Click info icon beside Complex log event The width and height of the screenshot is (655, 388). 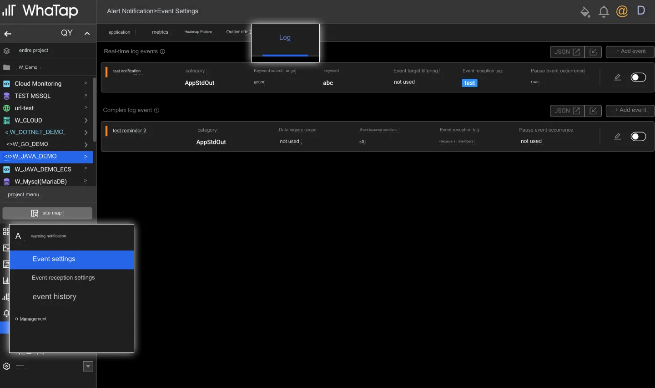156,110
